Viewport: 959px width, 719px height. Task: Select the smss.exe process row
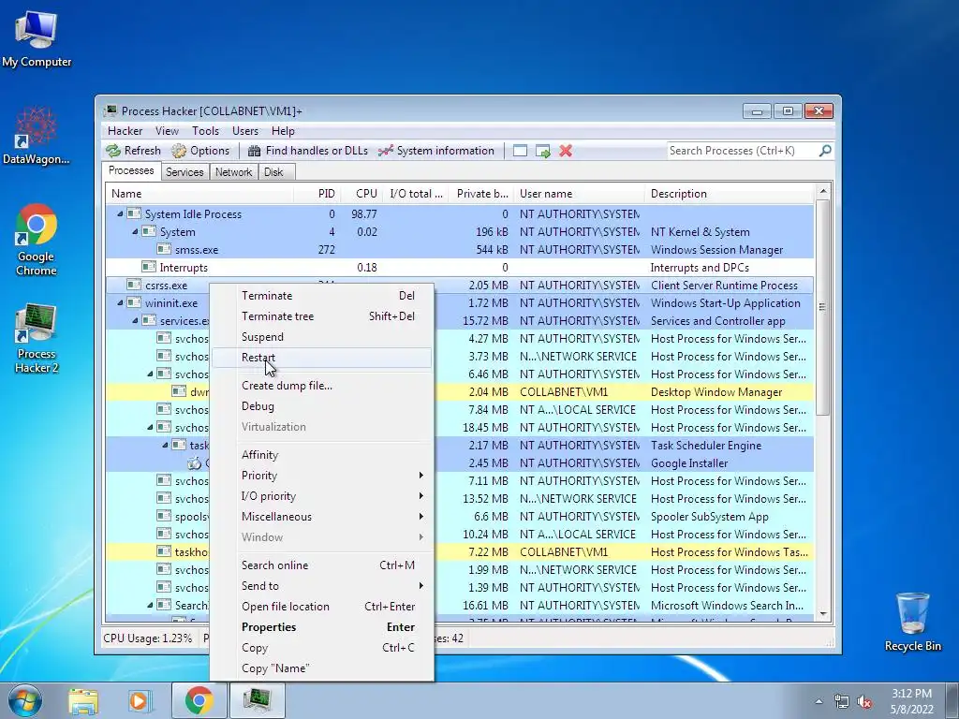(x=459, y=249)
